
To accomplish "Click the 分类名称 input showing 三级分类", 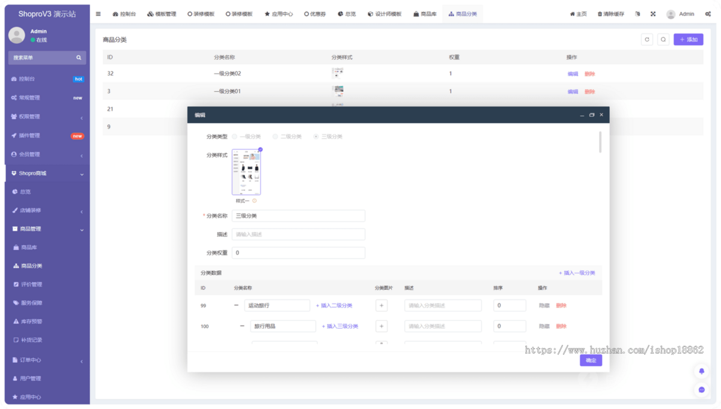I will tap(299, 215).
